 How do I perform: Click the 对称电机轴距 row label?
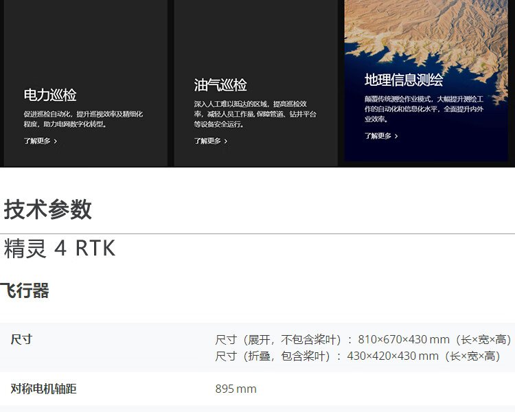[x=43, y=389]
